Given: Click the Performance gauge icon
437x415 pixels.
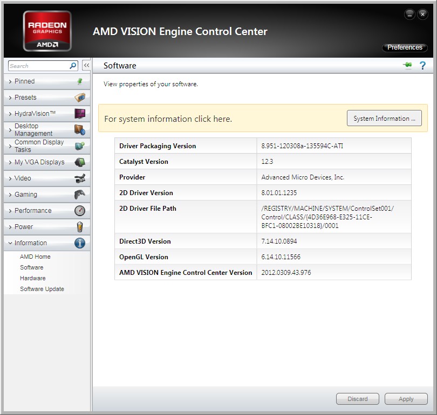Looking at the screenshot, I should coord(80,210).
